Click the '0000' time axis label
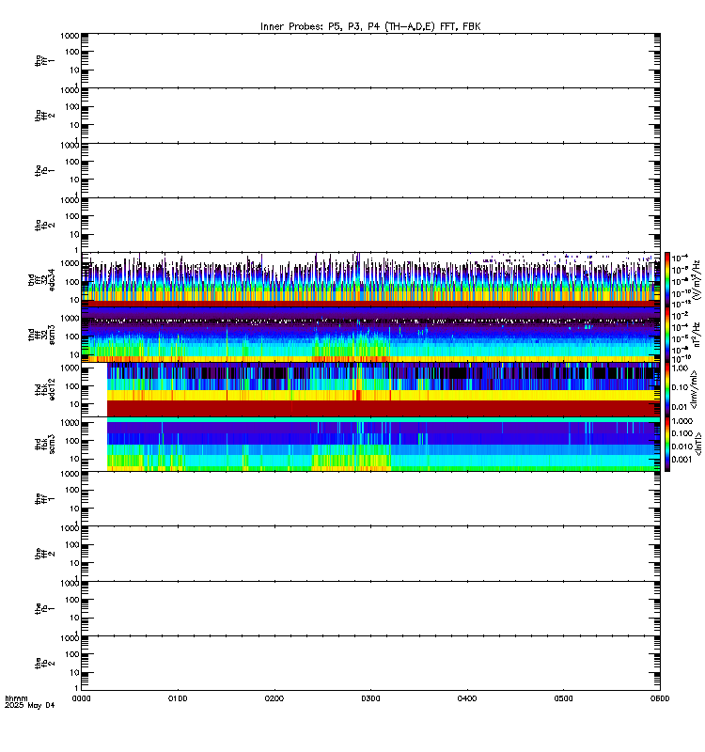The image size is (705, 752). coord(82,698)
